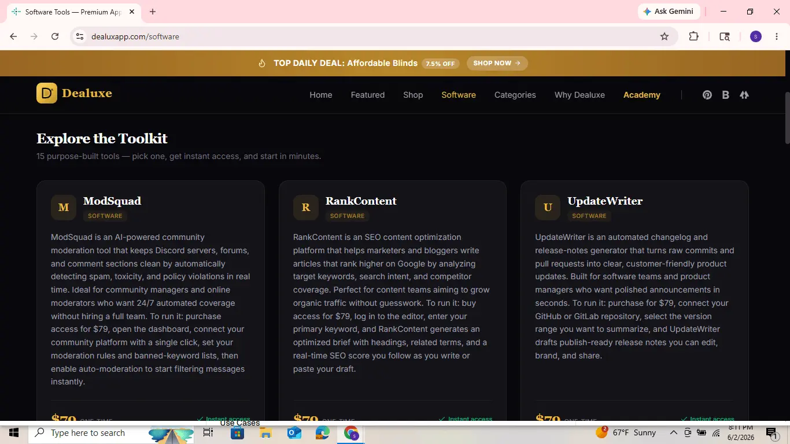This screenshot has height=444, width=790.
Task: Go to the Home nav item
Action: click(x=321, y=95)
